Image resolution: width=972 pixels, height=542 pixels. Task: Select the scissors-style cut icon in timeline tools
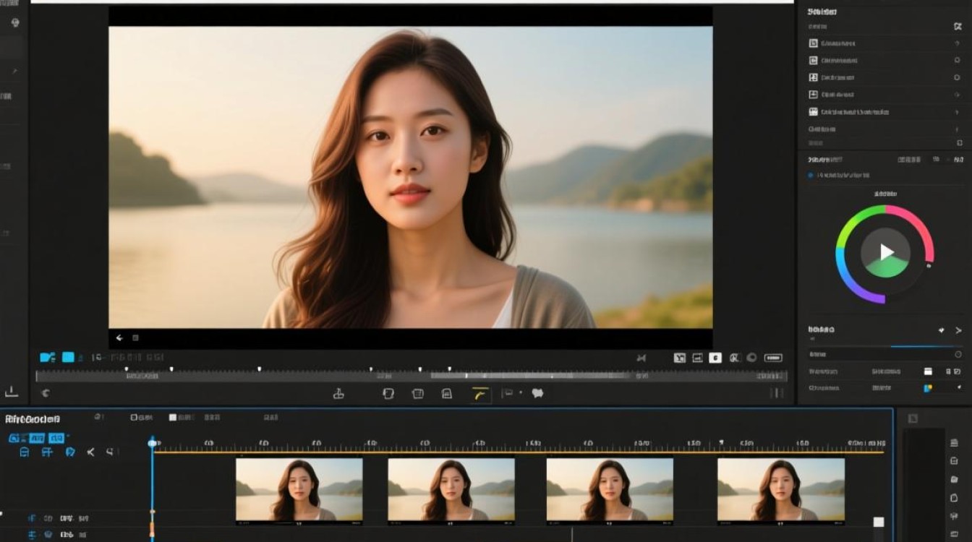[x=91, y=452]
